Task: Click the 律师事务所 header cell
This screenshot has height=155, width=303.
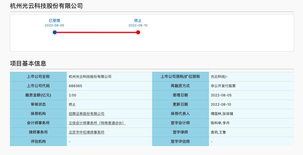Action: coord(38,132)
